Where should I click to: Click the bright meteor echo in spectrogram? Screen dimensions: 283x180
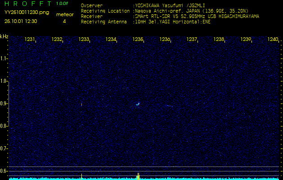click(138, 104)
